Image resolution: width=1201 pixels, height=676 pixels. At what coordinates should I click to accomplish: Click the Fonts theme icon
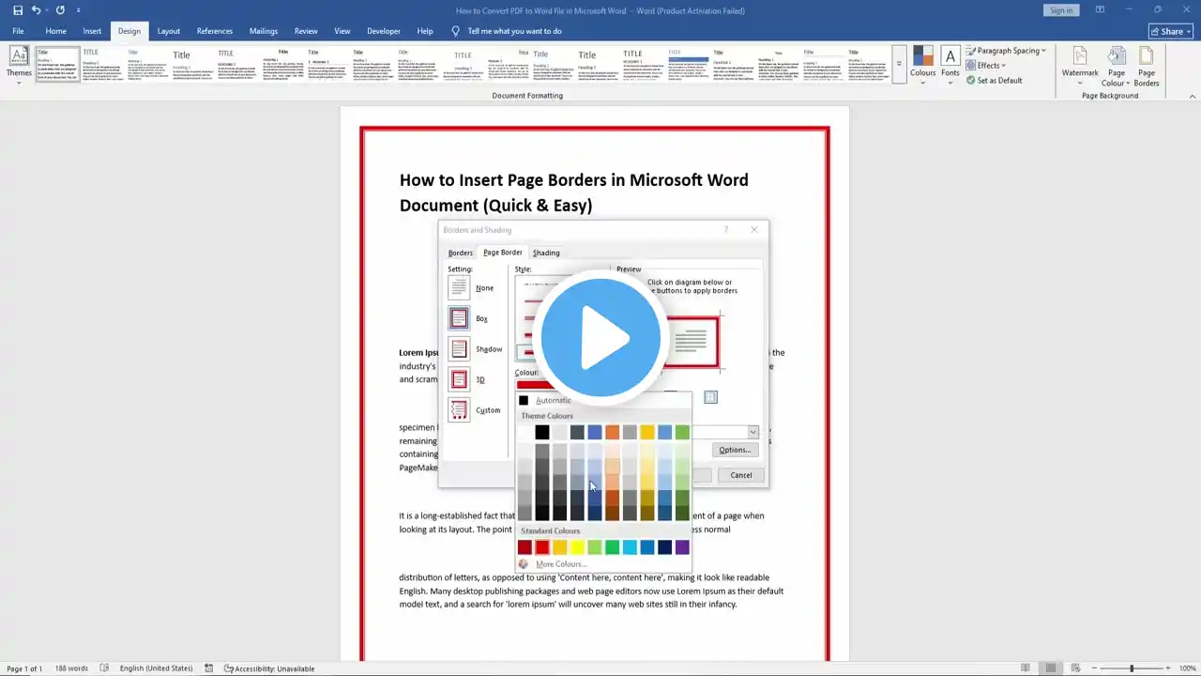click(x=950, y=64)
